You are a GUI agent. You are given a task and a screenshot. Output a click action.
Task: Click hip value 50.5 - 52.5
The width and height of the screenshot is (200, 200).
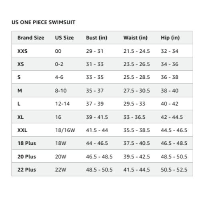(174, 170)
